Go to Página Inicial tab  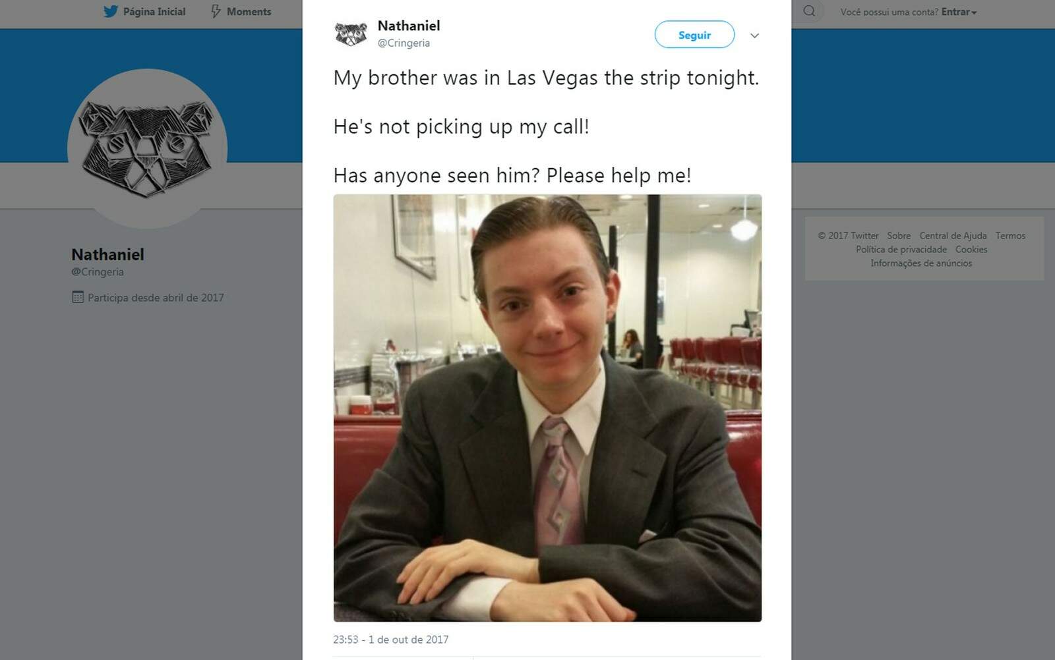(x=144, y=11)
